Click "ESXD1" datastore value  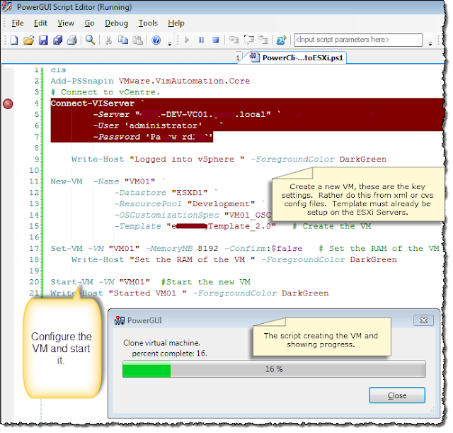190,193
